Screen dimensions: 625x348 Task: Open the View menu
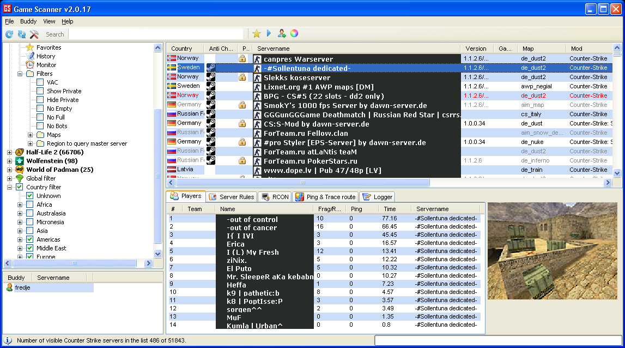[49, 22]
